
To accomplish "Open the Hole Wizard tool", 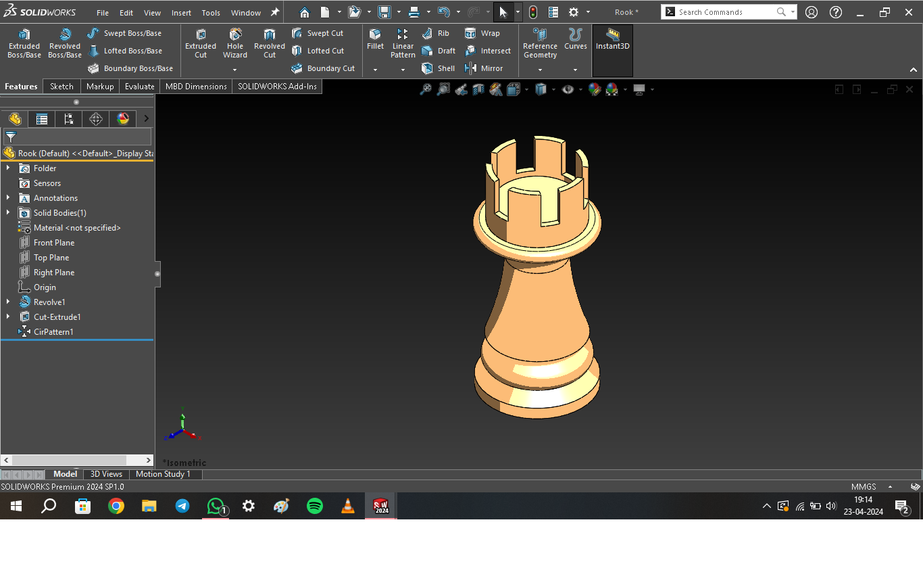I will [235, 43].
